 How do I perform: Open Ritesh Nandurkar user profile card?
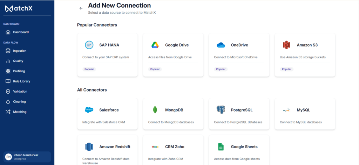(x=27, y=157)
